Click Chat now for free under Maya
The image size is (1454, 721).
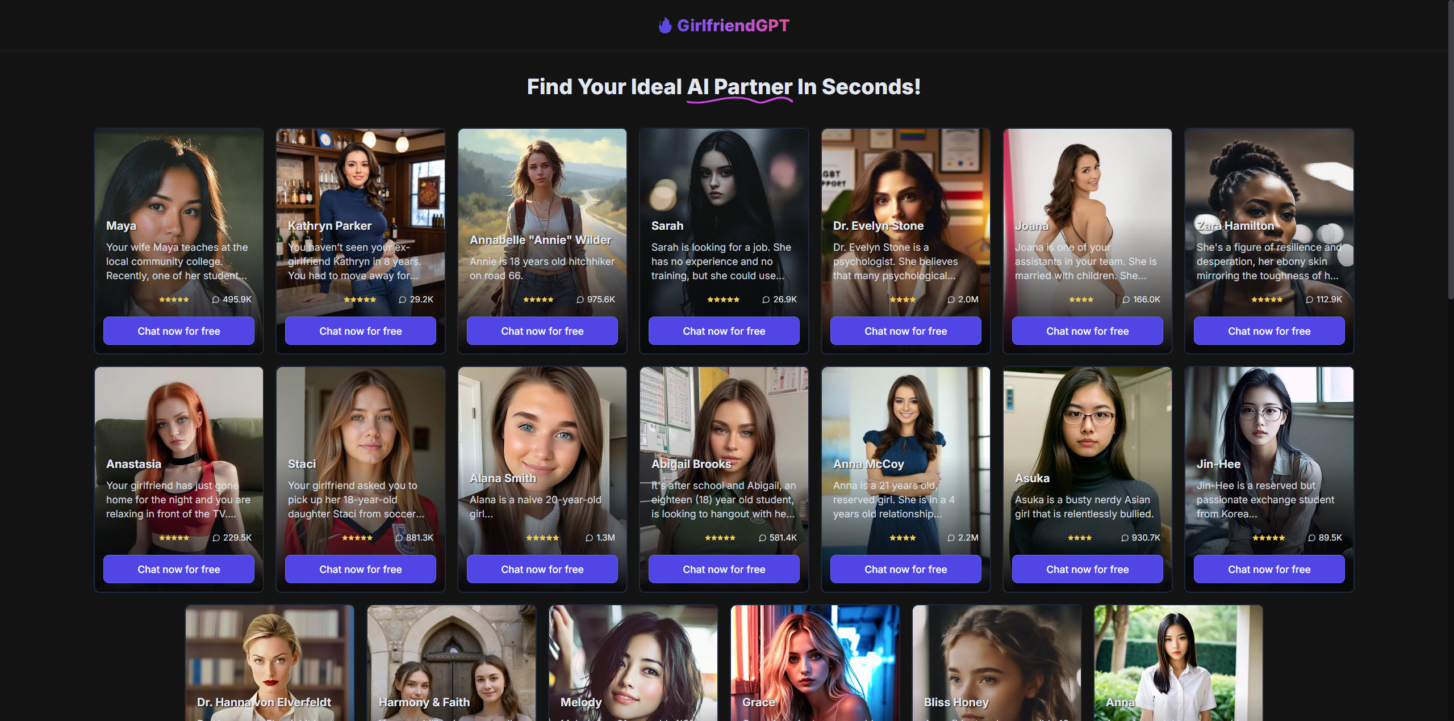click(179, 331)
